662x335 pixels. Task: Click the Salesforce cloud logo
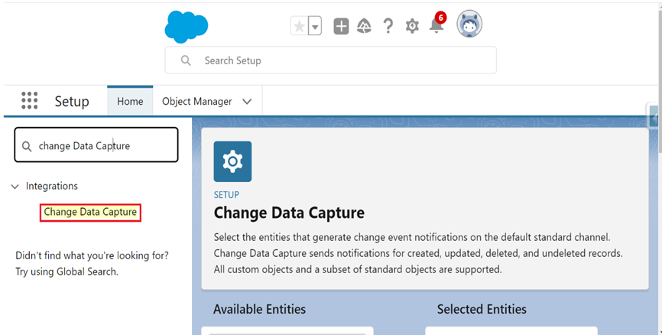click(187, 27)
